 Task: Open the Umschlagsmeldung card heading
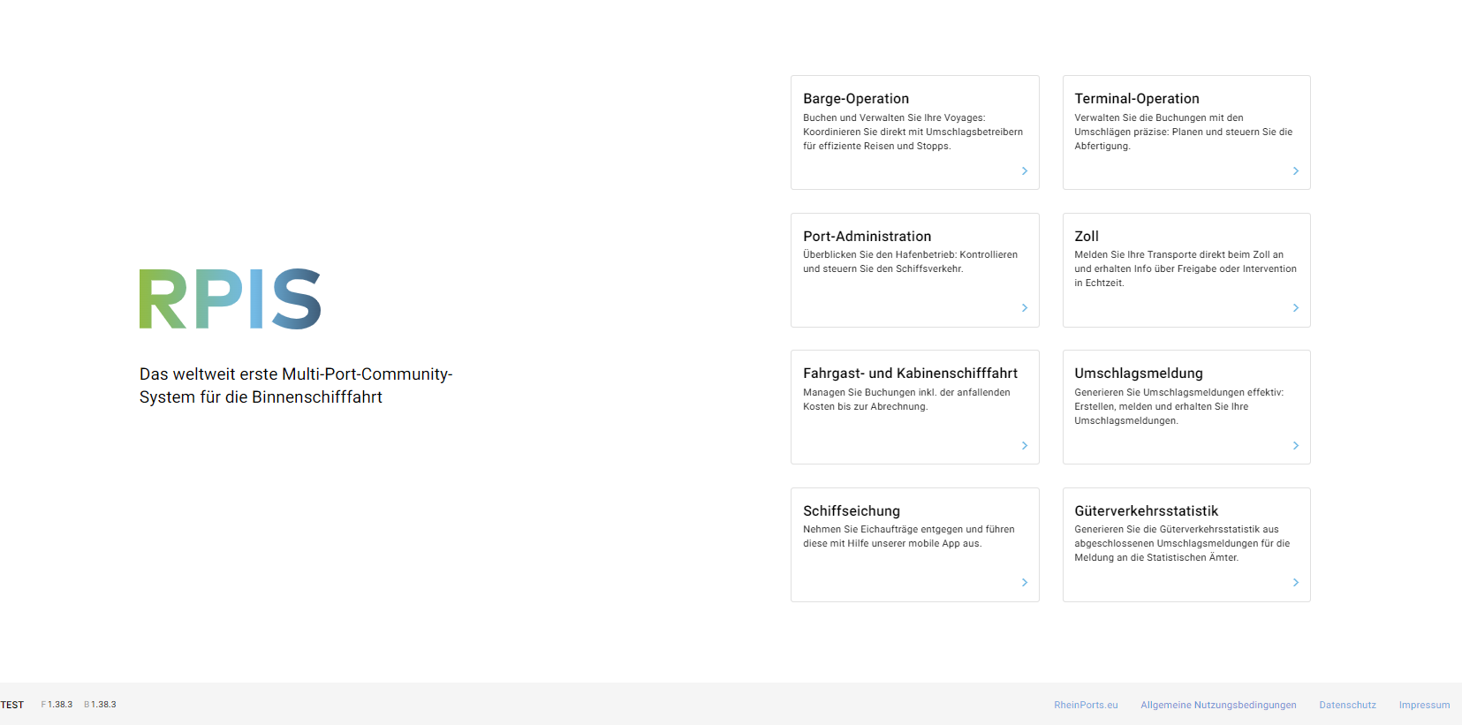pos(1139,374)
